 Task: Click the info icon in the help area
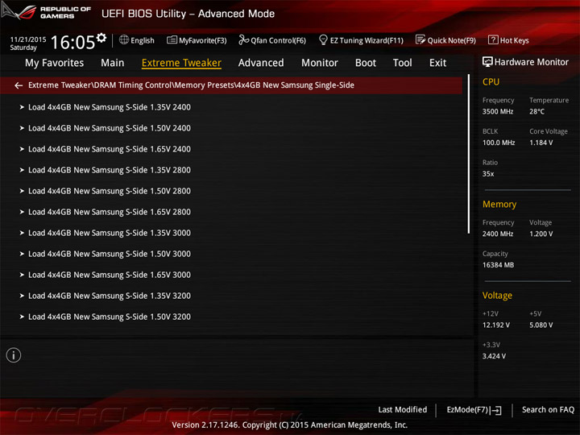coord(14,355)
